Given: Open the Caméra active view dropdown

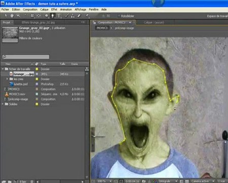Looking at the screenshot, I should tap(203, 181).
